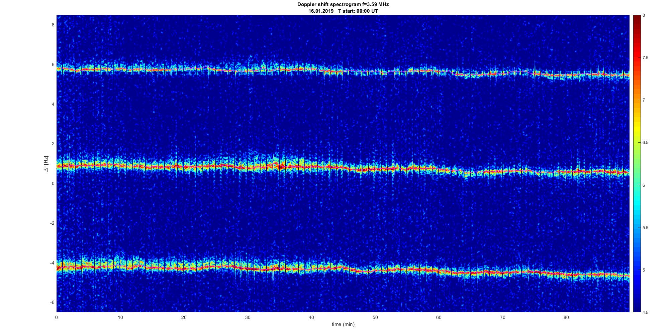The image size is (669, 335).
Task: Click the middle trace near 1 Hz at 35 min
Action: (x=280, y=166)
